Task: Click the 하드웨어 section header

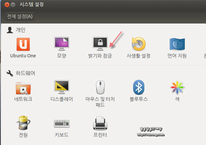Action: coord(25,73)
